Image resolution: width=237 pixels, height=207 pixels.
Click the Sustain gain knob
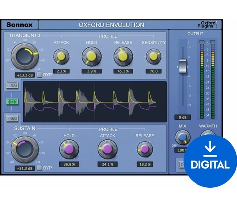pyautogui.click(x=25, y=149)
